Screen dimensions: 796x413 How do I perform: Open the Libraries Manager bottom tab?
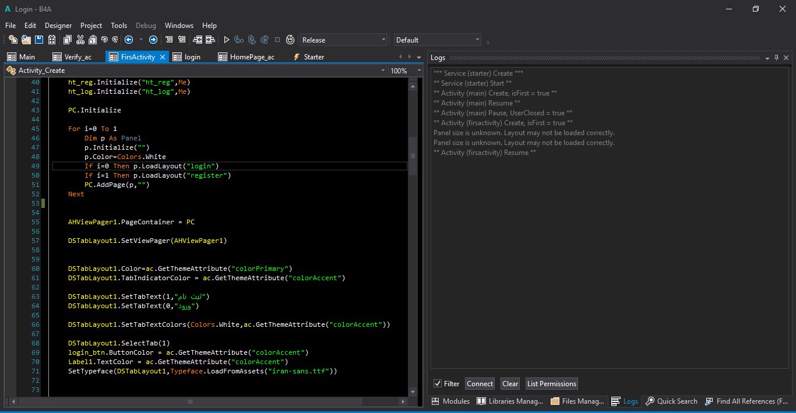click(x=510, y=401)
